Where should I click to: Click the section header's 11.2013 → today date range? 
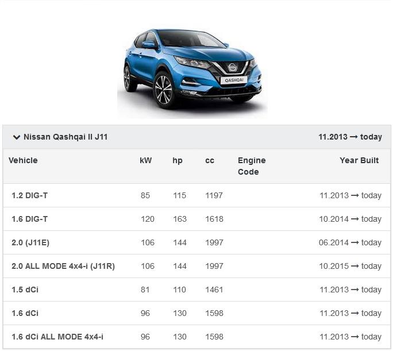click(x=350, y=137)
